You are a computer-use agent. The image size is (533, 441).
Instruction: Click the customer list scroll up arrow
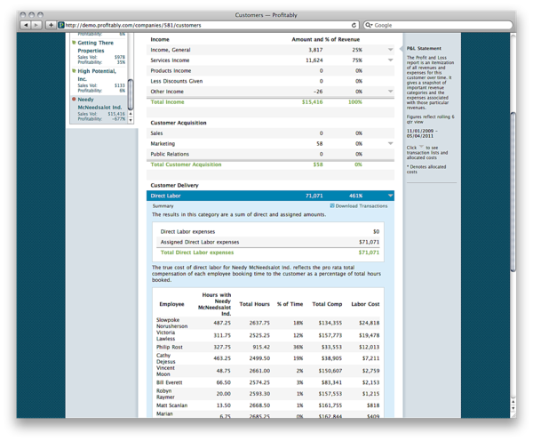(131, 114)
